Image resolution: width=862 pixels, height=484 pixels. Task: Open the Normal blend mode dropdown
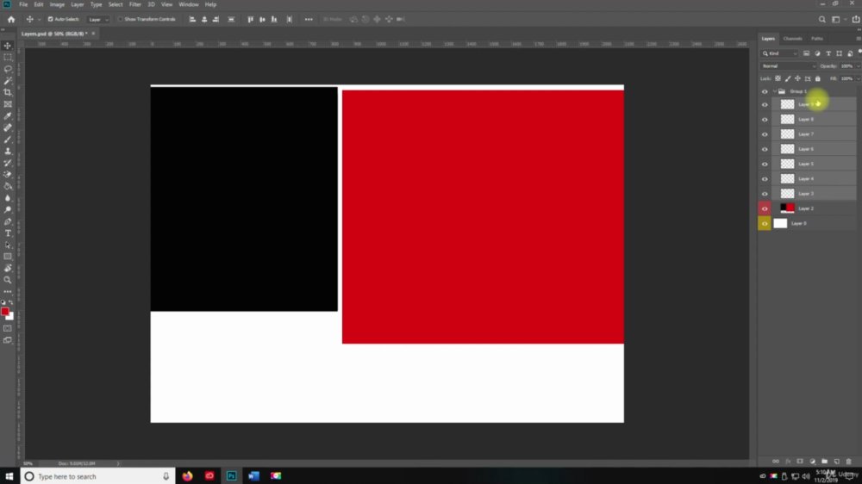789,66
